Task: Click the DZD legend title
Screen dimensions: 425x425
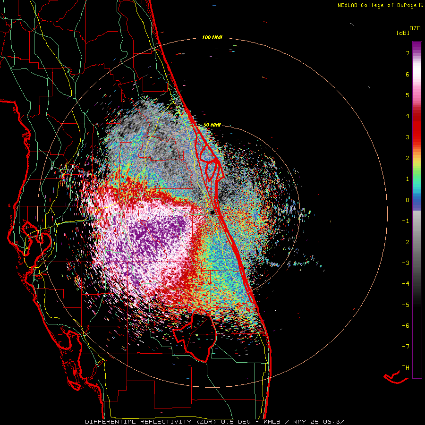Action: (x=415, y=28)
